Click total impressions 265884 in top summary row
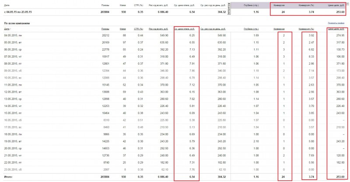This screenshot has height=182, width=350. click(105, 12)
